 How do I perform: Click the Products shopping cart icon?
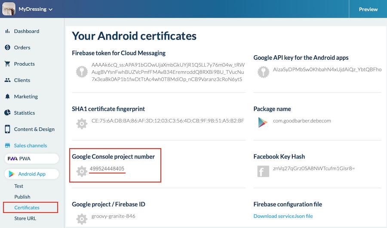click(7, 64)
